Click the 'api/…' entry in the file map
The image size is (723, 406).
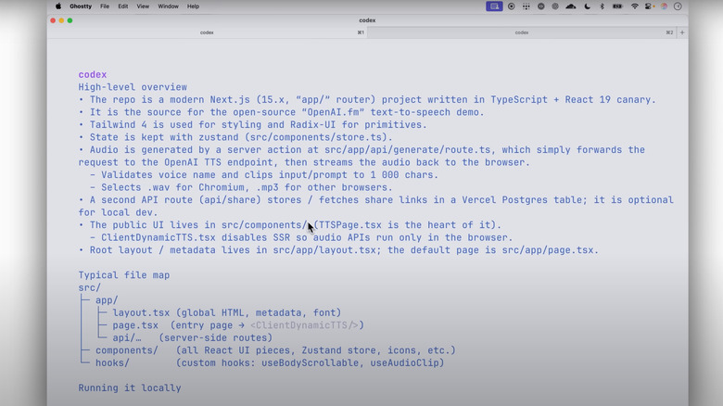click(127, 337)
